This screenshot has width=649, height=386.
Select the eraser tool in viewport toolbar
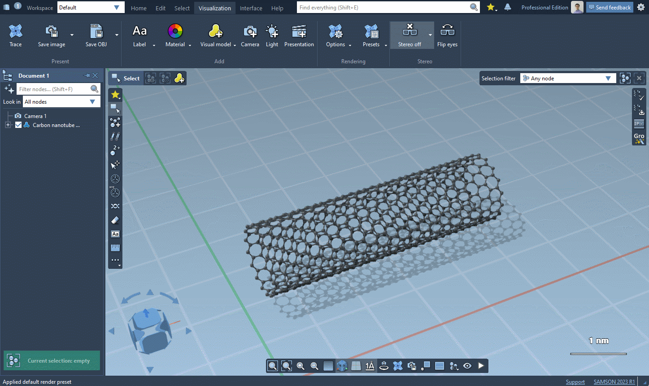[115, 220]
